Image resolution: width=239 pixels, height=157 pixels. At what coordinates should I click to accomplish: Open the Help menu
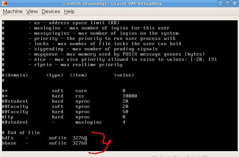(x=69, y=11)
